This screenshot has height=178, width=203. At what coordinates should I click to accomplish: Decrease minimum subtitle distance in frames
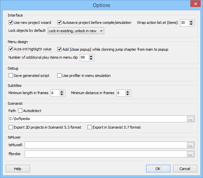pos(128,94)
